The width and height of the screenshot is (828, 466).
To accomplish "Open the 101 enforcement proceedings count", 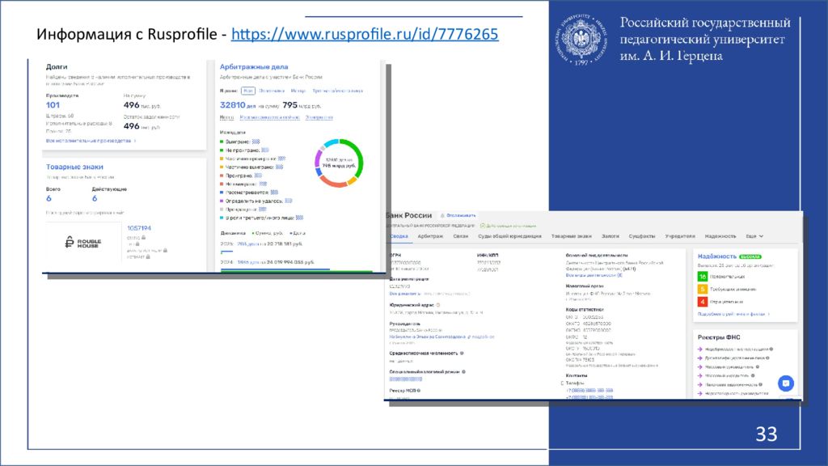I will 53,105.
